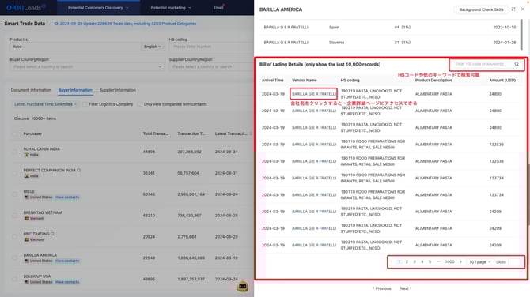Click the Slovenia supplier country cell
This screenshot has width=530, height=297.
[337, 43]
